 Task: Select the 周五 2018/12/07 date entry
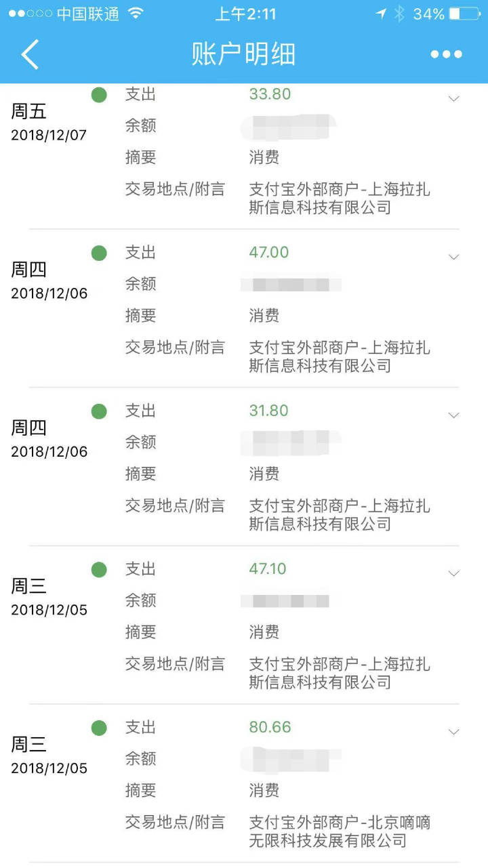pos(49,123)
